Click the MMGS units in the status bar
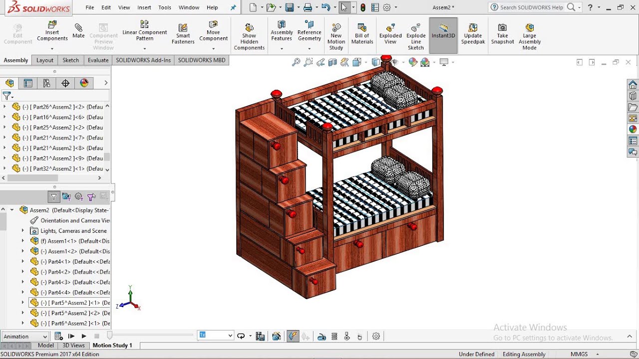The width and height of the screenshot is (639, 359). click(x=579, y=355)
